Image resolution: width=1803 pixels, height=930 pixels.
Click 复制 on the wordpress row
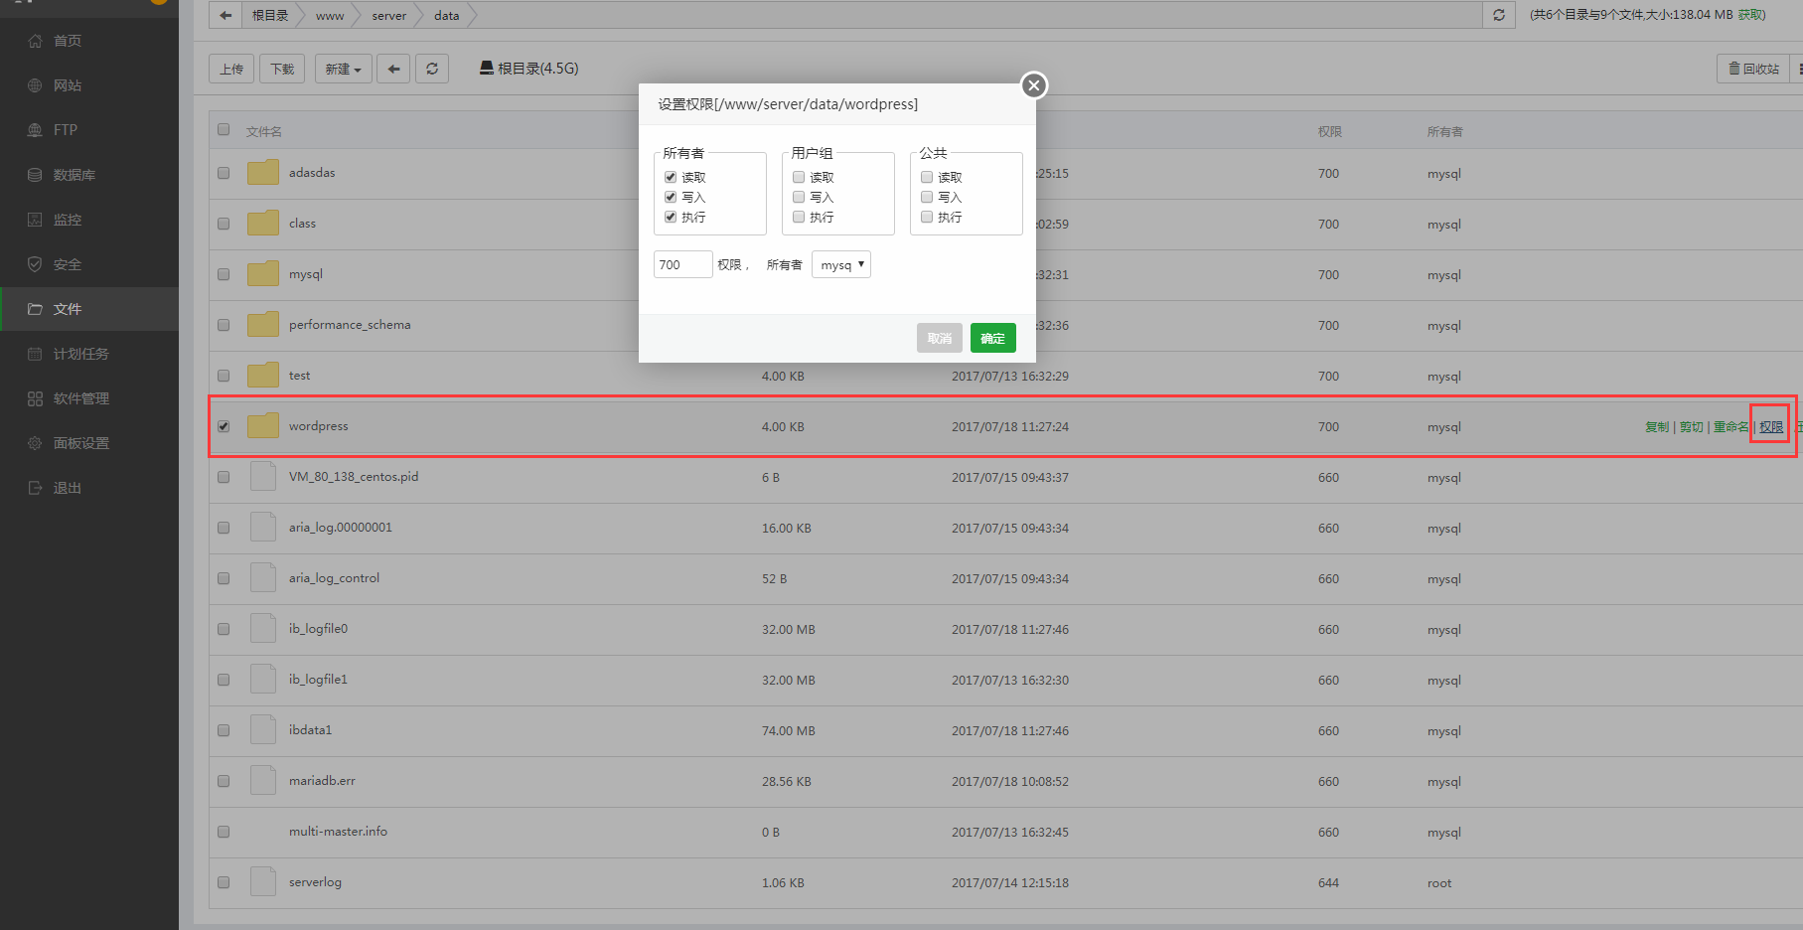1657,427
